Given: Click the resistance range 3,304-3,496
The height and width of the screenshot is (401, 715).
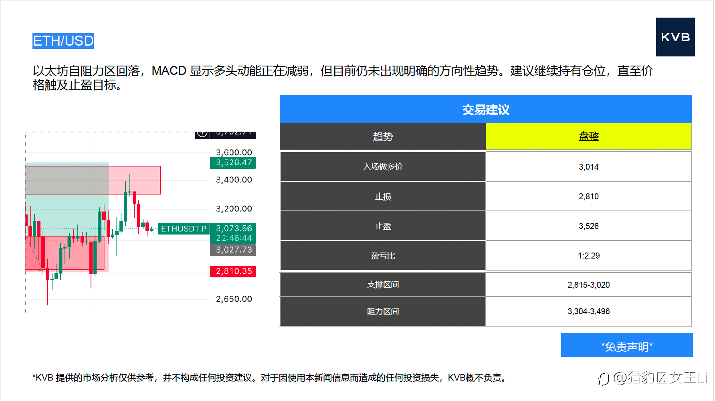Looking at the screenshot, I should click(x=589, y=311).
